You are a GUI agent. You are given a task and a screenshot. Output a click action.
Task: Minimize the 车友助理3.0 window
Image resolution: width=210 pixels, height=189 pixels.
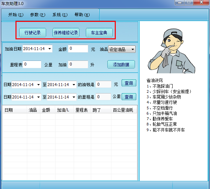tap(180, 2)
